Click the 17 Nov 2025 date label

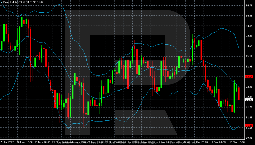[7, 142]
